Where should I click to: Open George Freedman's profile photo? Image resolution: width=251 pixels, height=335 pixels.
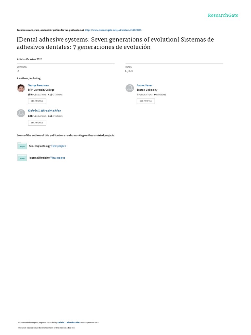coord(21,88)
